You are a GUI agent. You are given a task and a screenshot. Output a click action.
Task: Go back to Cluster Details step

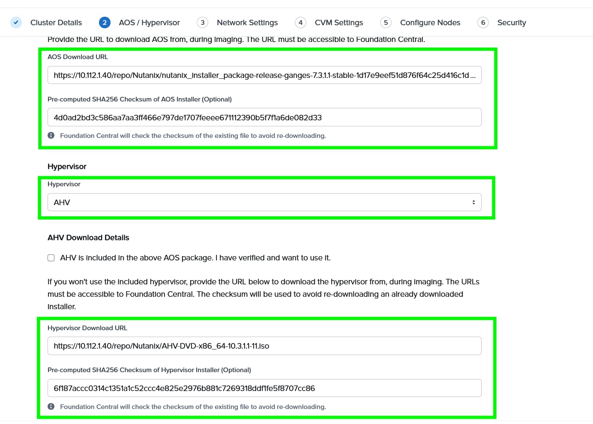pyautogui.click(x=56, y=23)
